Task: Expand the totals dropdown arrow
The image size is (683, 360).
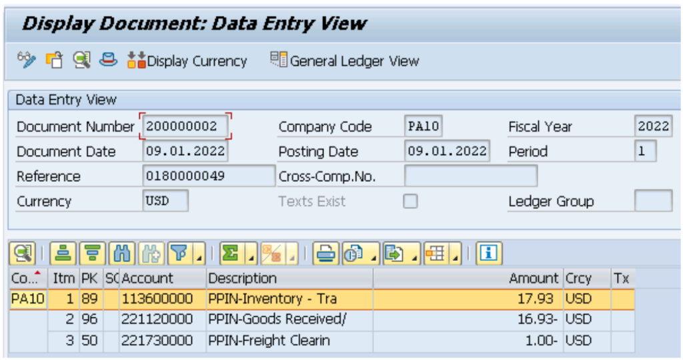Action: tap(251, 254)
